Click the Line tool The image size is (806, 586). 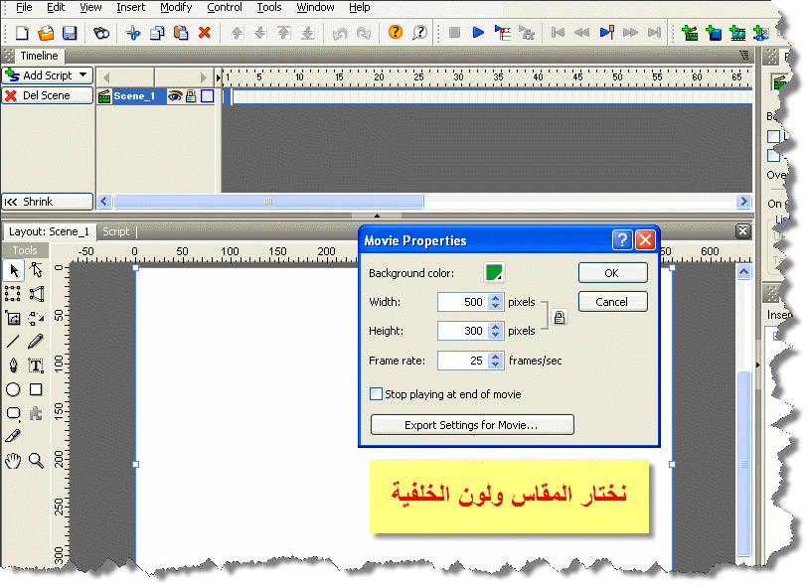13,342
